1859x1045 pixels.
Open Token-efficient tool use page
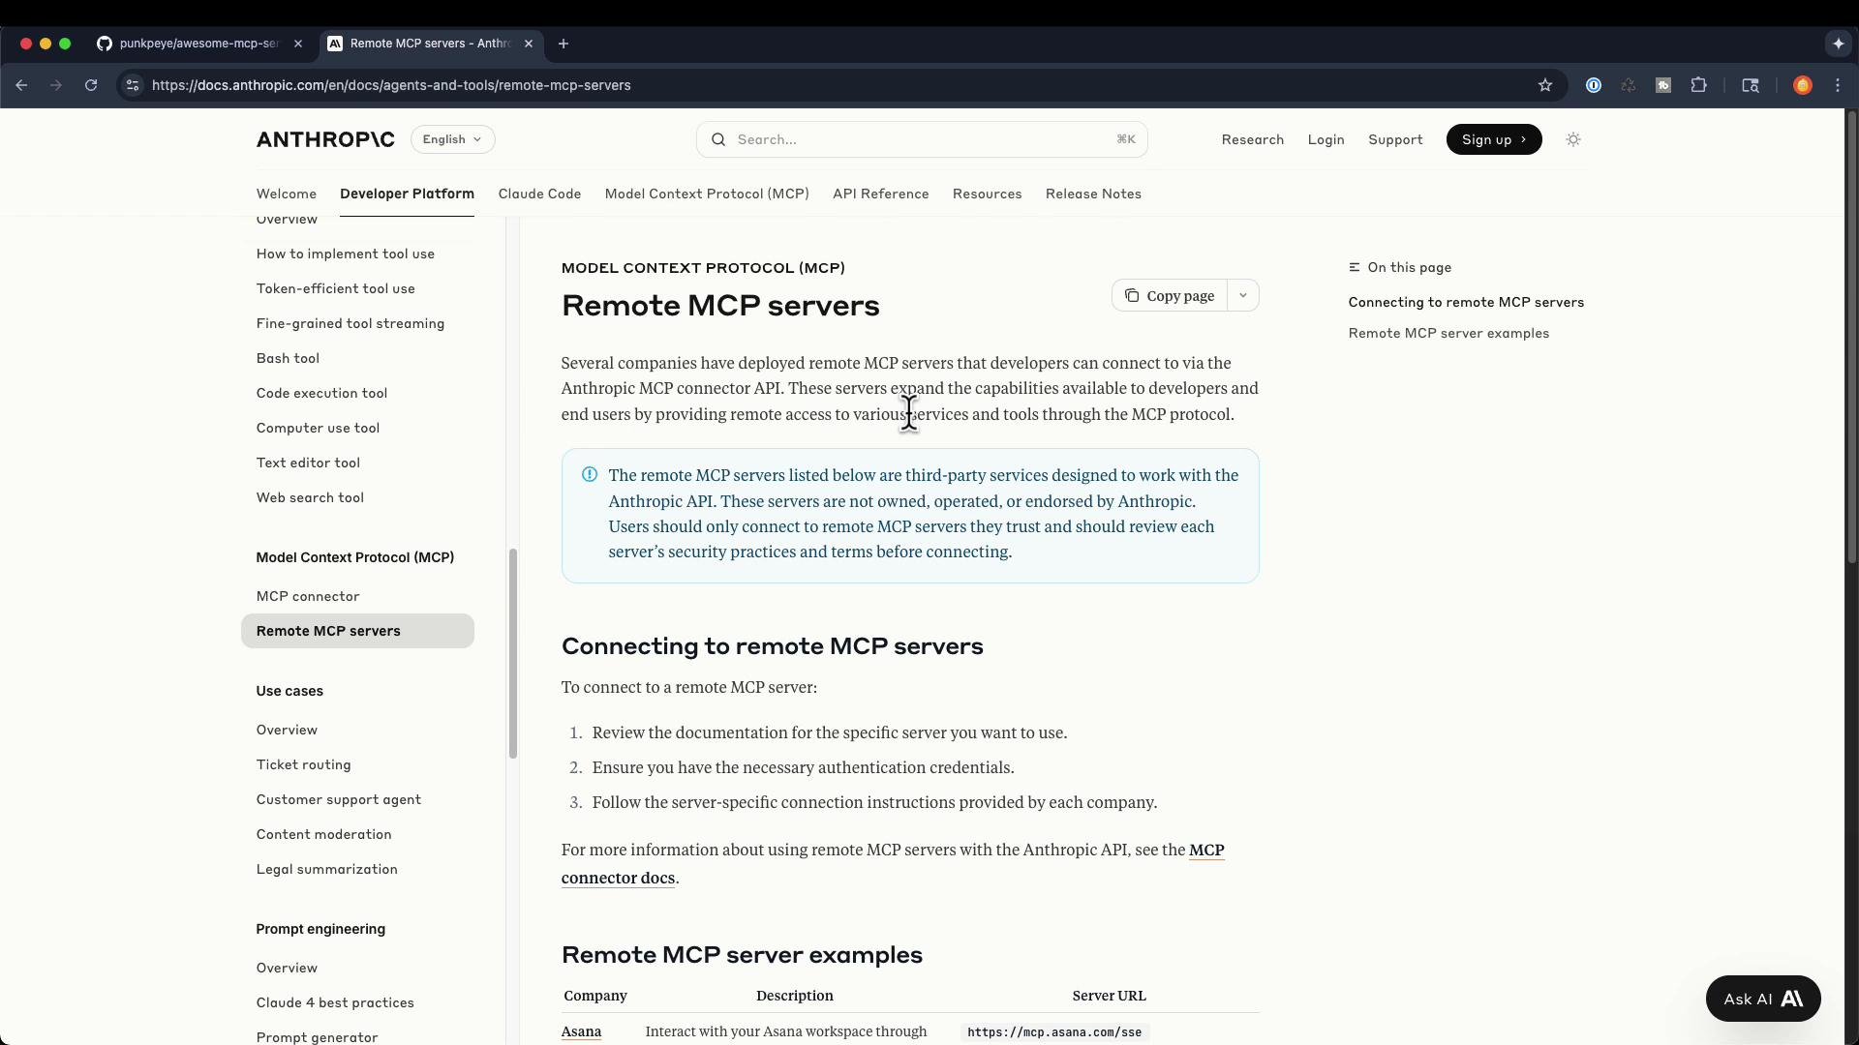tap(335, 288)
